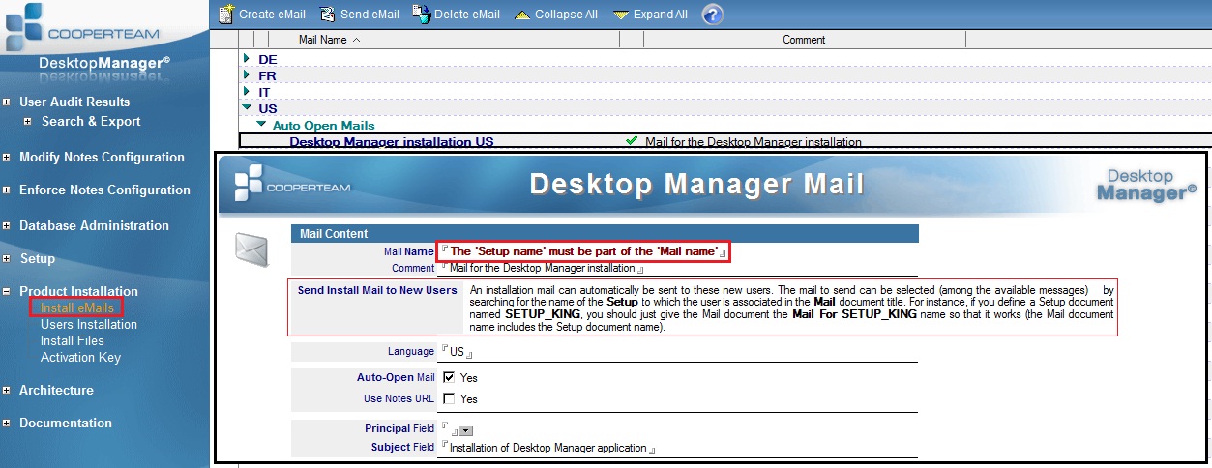Expand the DE language category
This screenshot has width=1212, height=468.
coord(247,59)
